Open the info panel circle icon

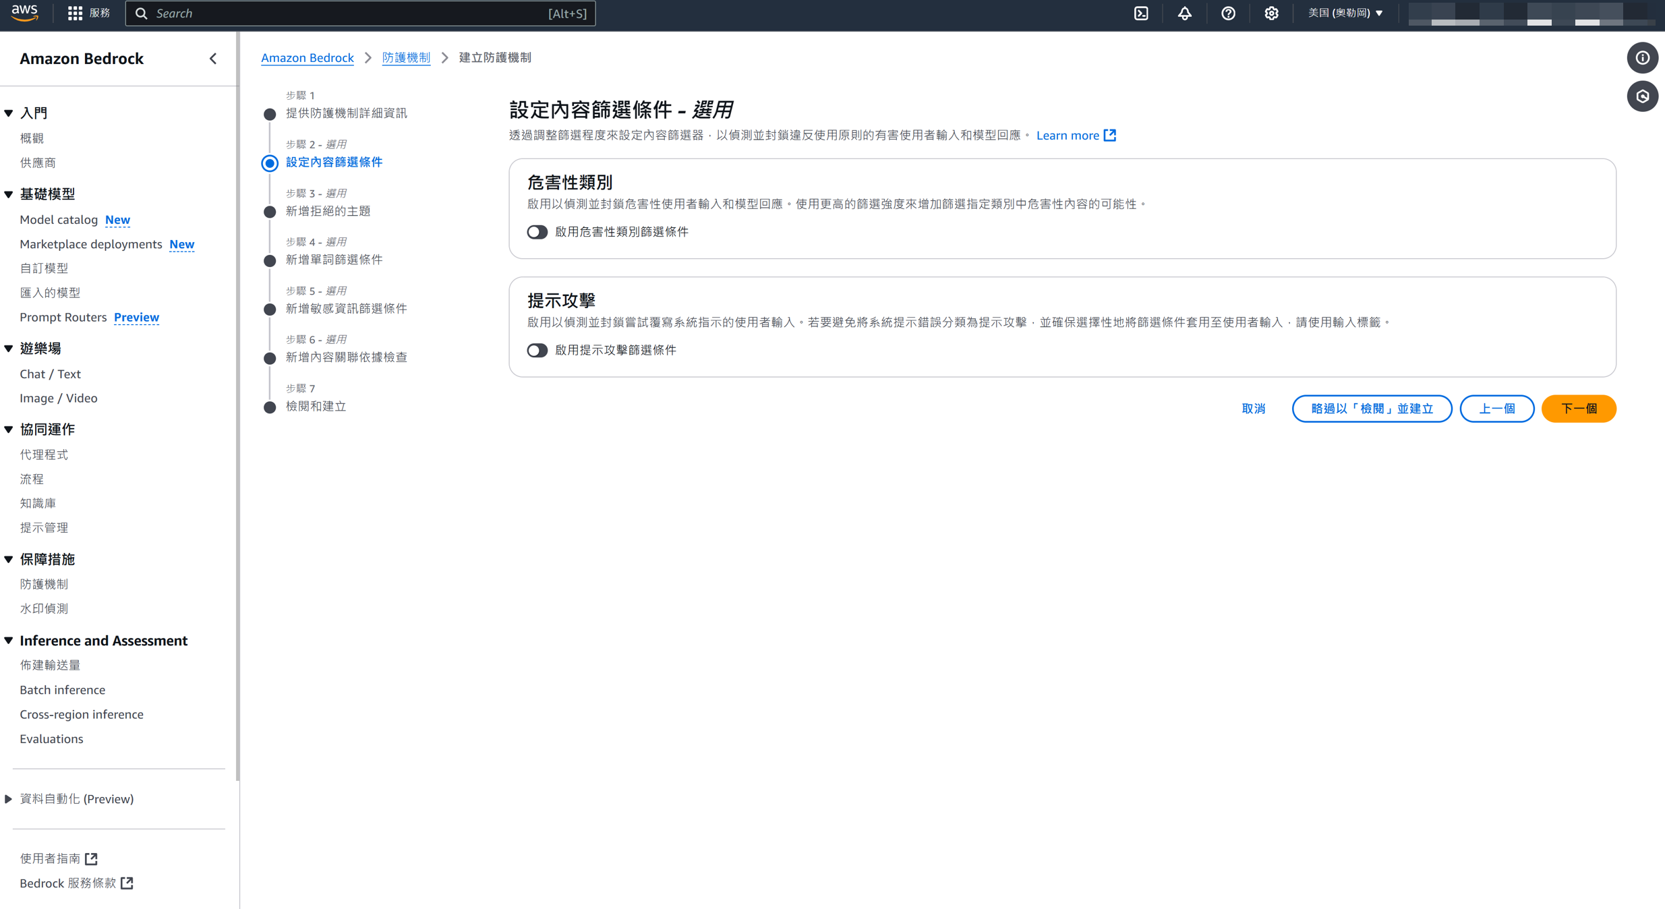tap(1642, 58)
